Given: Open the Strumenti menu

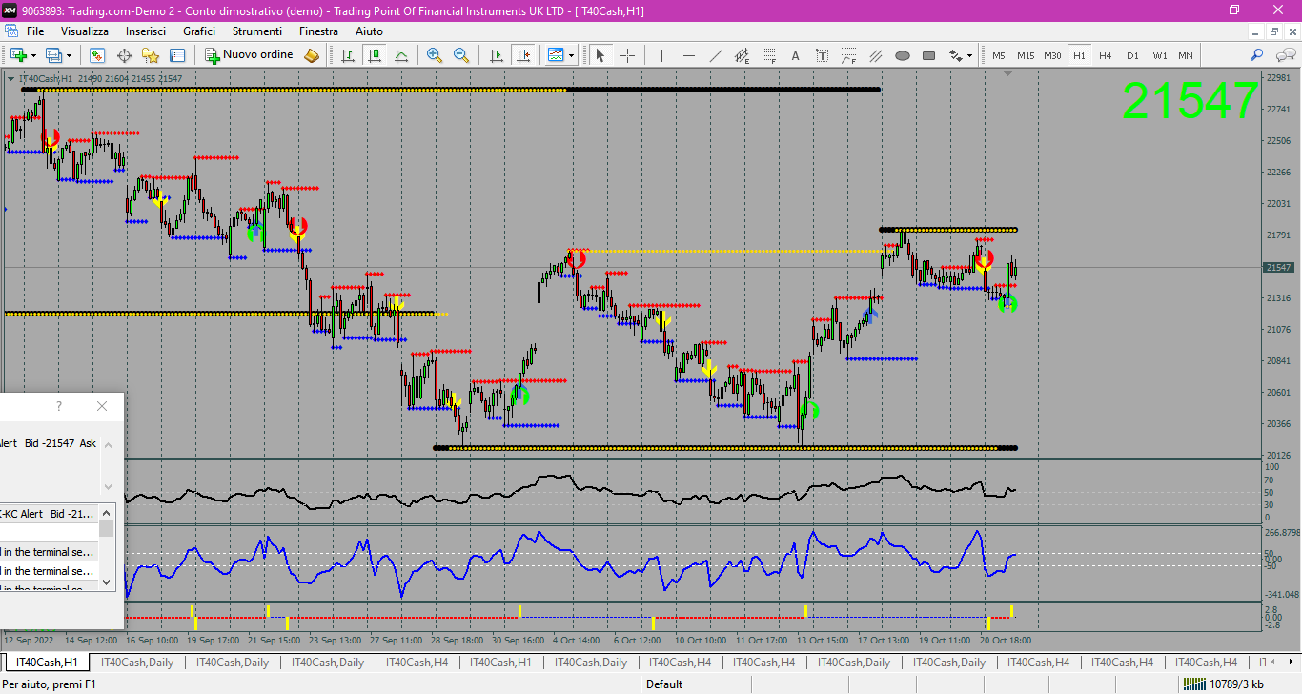Looking at the screenshot, I should point(257,31).
